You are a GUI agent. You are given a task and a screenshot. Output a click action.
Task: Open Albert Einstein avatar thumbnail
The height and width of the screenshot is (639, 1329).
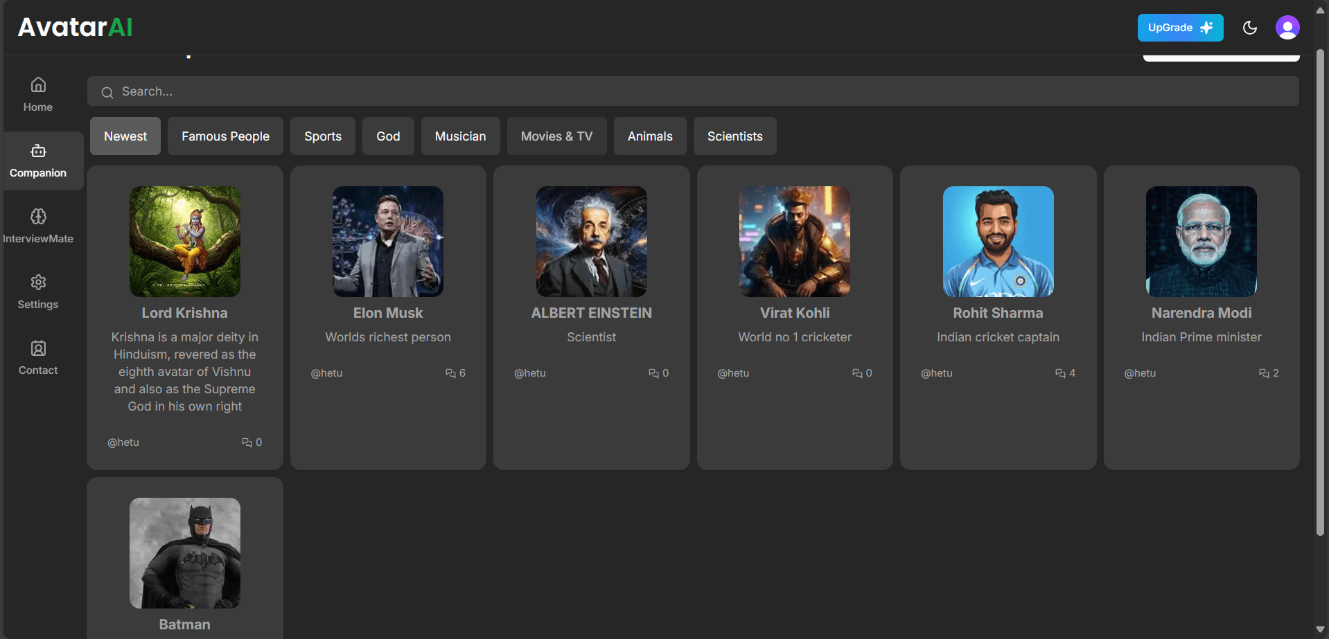click(592, 242)
